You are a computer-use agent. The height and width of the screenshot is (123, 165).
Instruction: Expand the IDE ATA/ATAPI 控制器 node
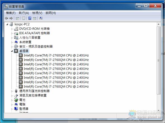click(x=12, y=33)
